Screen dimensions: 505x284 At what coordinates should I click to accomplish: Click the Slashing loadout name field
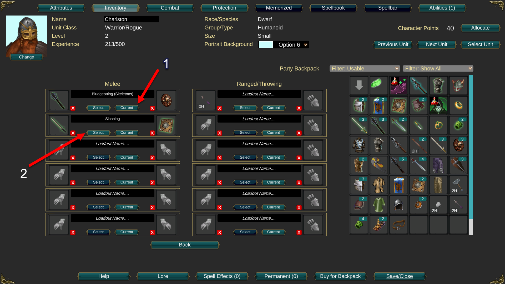pos(112,119)
